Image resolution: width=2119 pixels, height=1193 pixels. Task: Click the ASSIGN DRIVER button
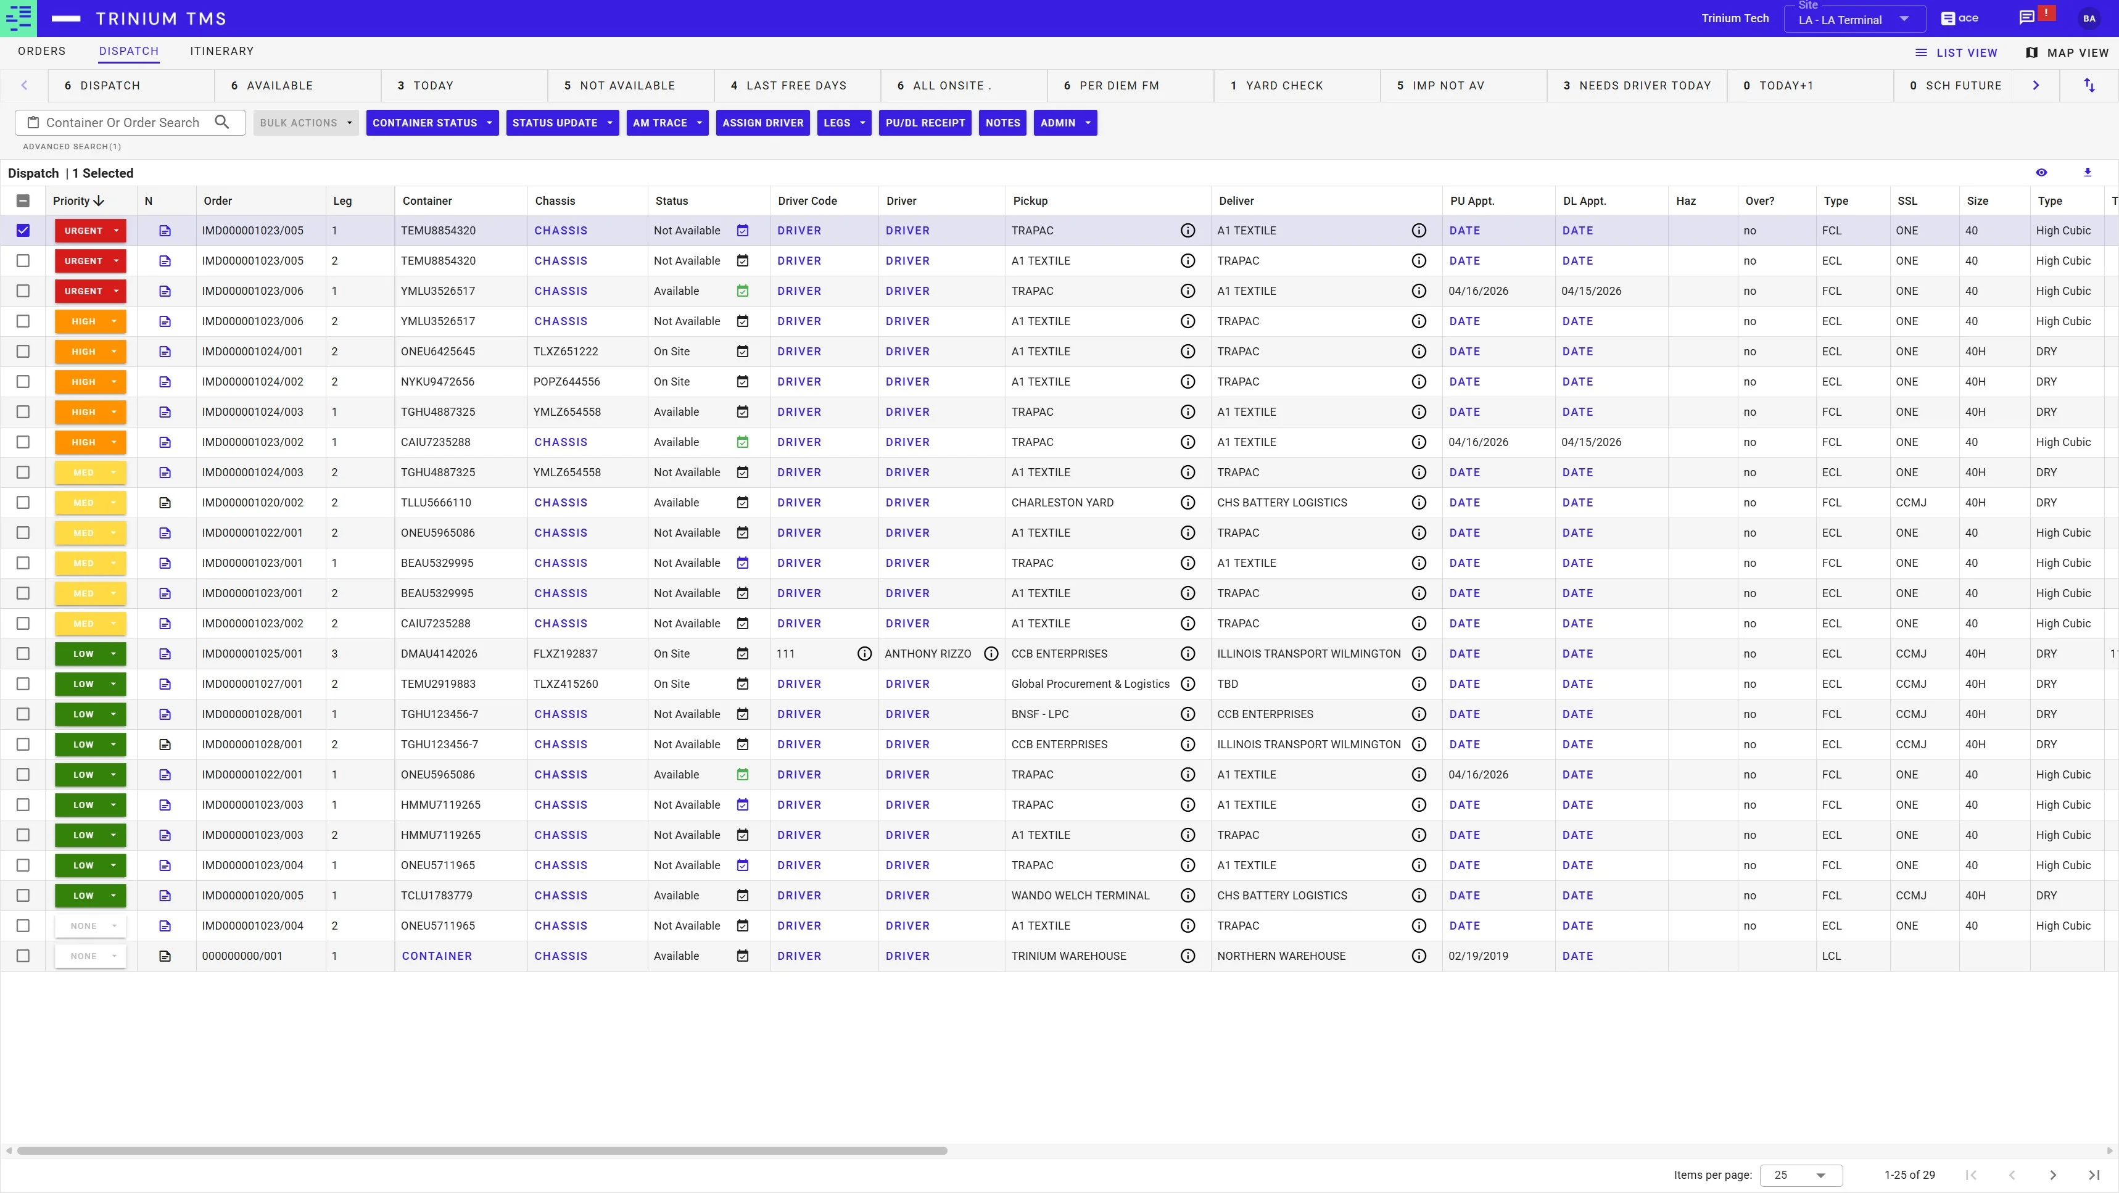[762, 123]
